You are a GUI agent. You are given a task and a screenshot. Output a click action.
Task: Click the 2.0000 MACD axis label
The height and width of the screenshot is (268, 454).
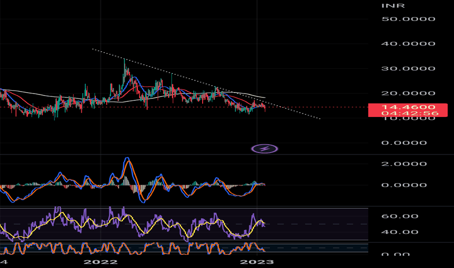coord(404,164)
